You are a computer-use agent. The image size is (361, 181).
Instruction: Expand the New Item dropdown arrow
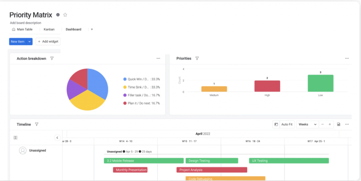(x=30, y=42)
